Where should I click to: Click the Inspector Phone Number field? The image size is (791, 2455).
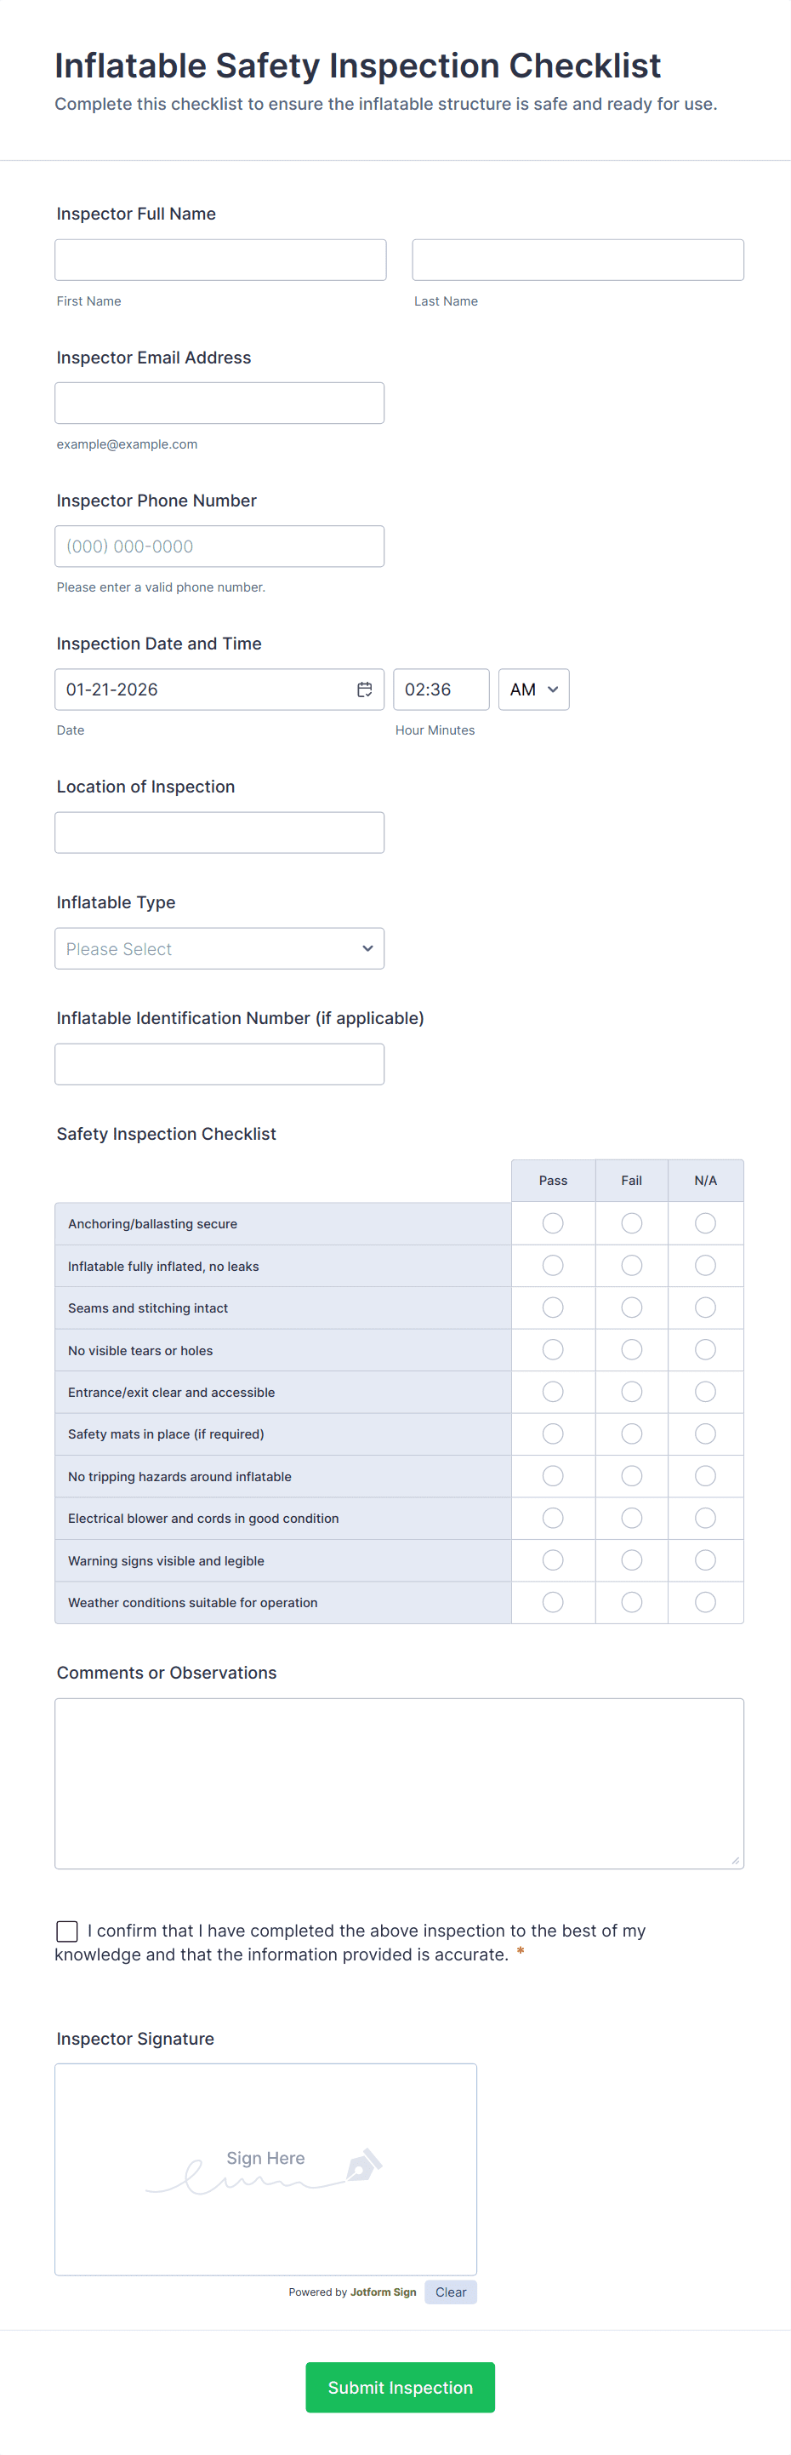pos(219,547)
